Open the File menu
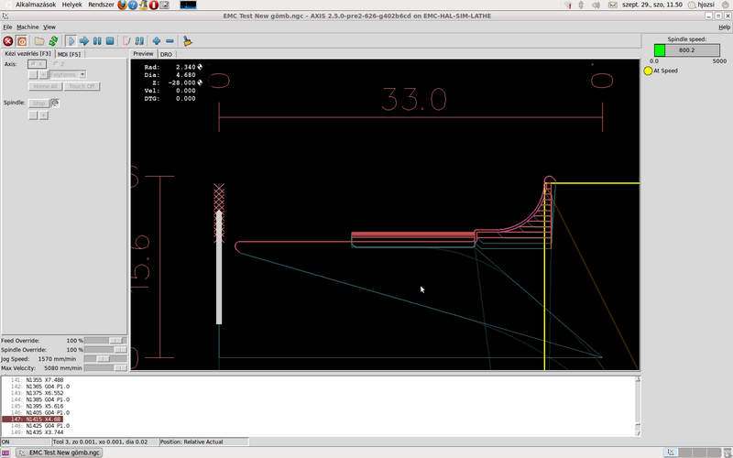733x458 pixels. pyautogui.click(x=7, y=27)
